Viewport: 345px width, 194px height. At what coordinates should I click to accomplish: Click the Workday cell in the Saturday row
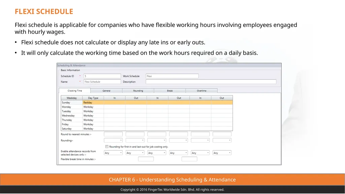click(x=93, y=129)
